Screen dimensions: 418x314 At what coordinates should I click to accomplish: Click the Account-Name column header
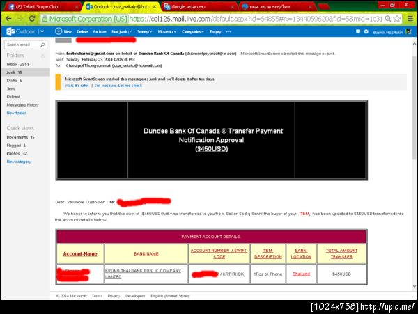[x=80, y=254]
